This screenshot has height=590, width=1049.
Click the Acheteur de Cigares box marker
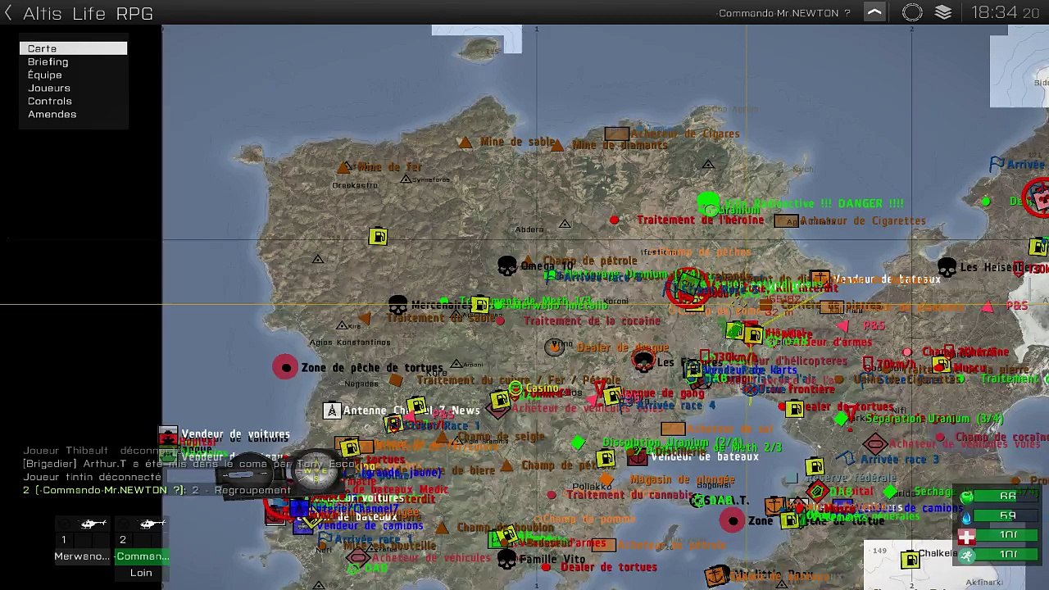coord(617,134)
